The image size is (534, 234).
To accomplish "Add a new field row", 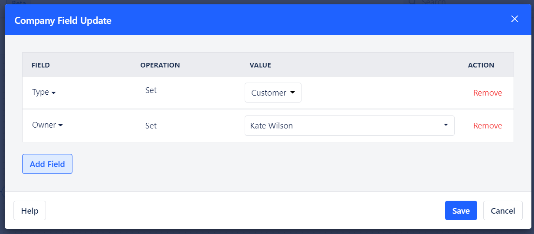I will 47,164.
